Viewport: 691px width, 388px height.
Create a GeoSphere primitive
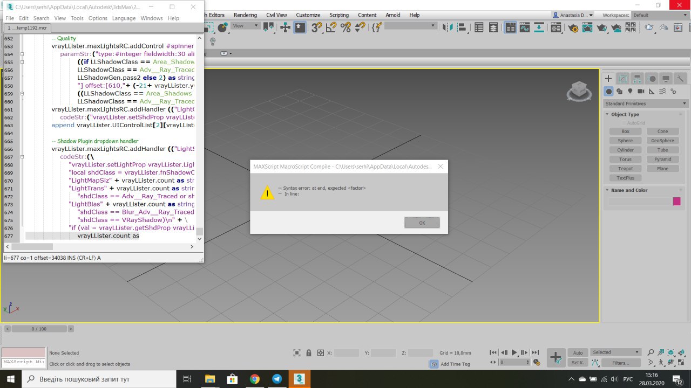coord(662,141)
